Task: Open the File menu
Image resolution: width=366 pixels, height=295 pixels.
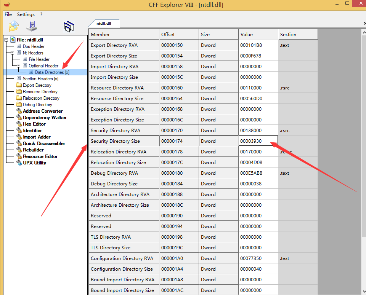Action: (8, 14)
